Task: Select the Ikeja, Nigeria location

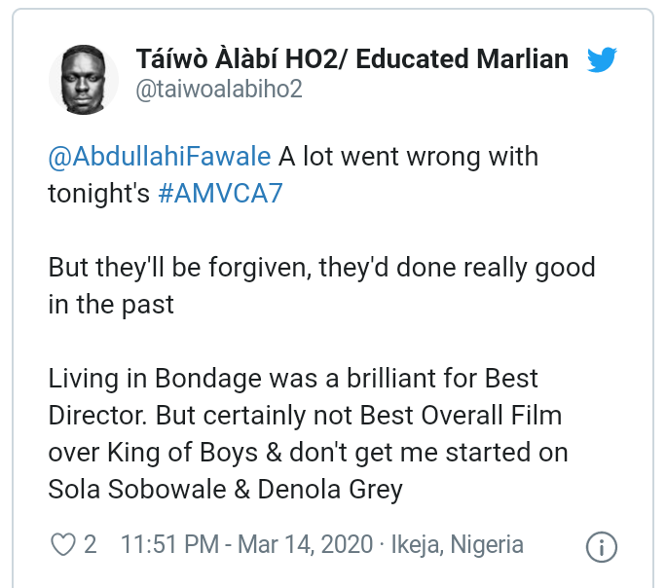Action: pyautogui.click(x=458, y=545)
